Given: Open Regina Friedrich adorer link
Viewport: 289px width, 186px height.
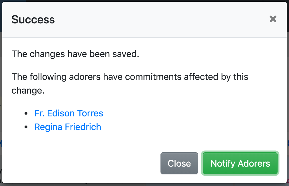Looking at the screenshot, I should click(x=68, y=127).
